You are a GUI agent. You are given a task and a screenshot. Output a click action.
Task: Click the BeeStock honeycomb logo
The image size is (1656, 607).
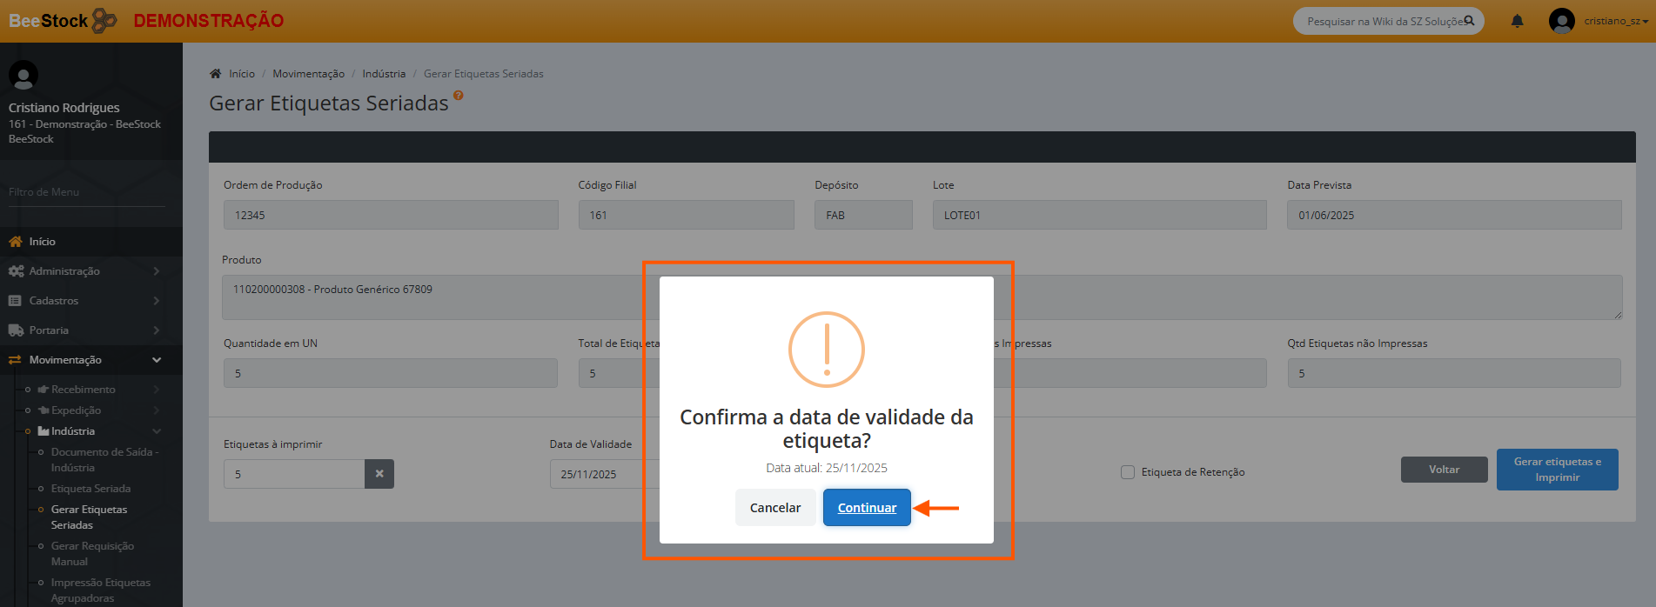(x=104, y=20)
